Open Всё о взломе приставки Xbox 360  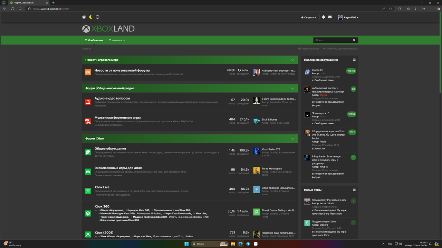tap(119, 220)
